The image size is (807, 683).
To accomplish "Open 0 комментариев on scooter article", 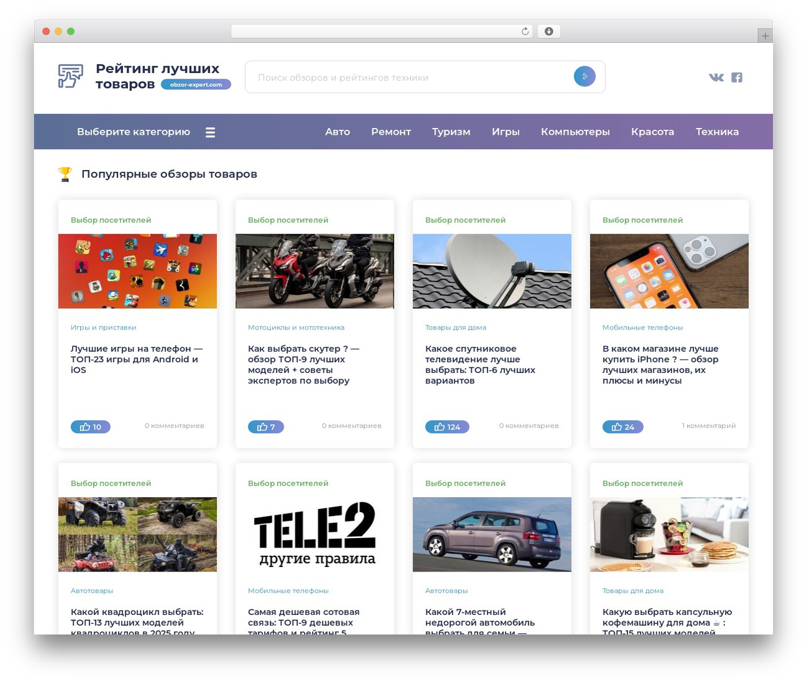I will click(352, 426).
